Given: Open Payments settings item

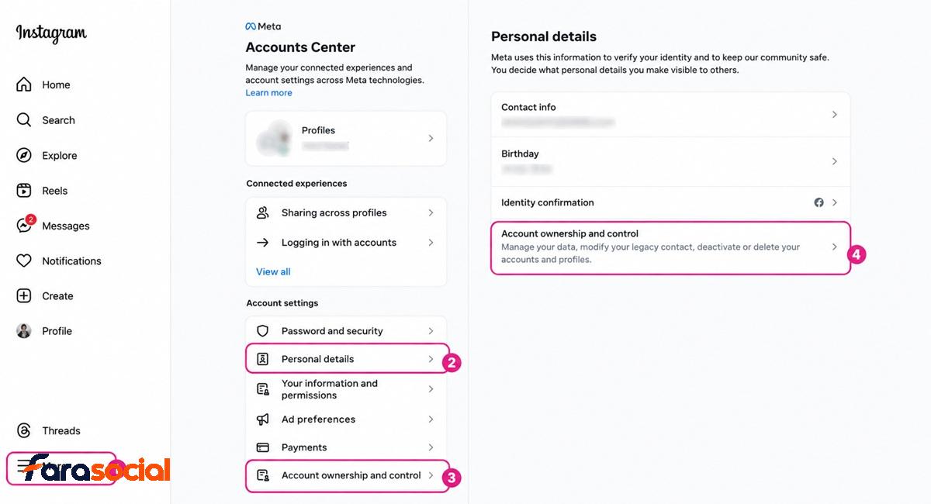Looking at the screenshot, I should [x=347, y=447].
